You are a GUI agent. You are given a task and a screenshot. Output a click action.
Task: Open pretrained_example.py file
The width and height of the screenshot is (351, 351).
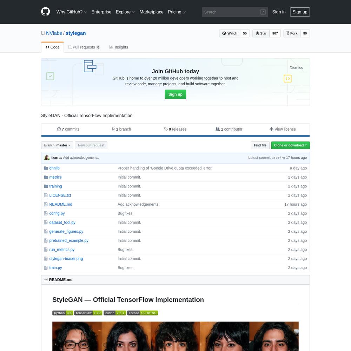pos(69,240)
